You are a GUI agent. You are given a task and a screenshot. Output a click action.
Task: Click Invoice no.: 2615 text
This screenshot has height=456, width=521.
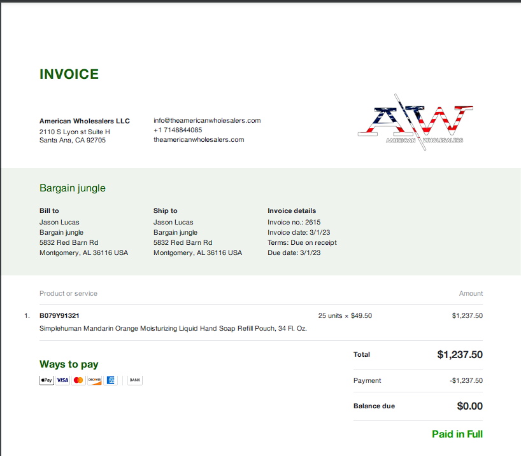tap(294, 222)
